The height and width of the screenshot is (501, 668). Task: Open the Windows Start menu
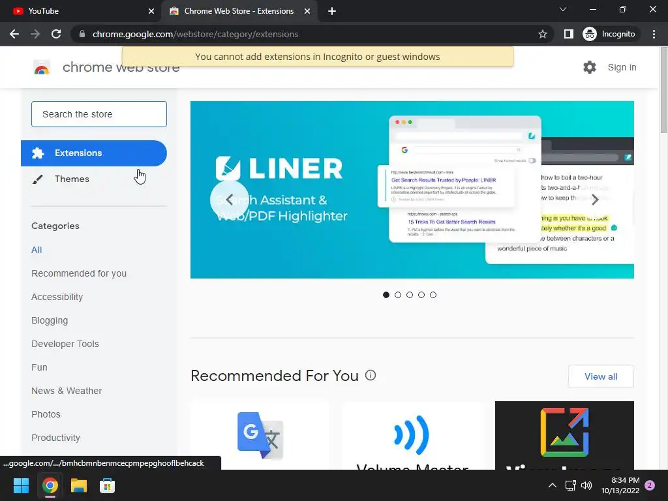(x=21, y=485)
